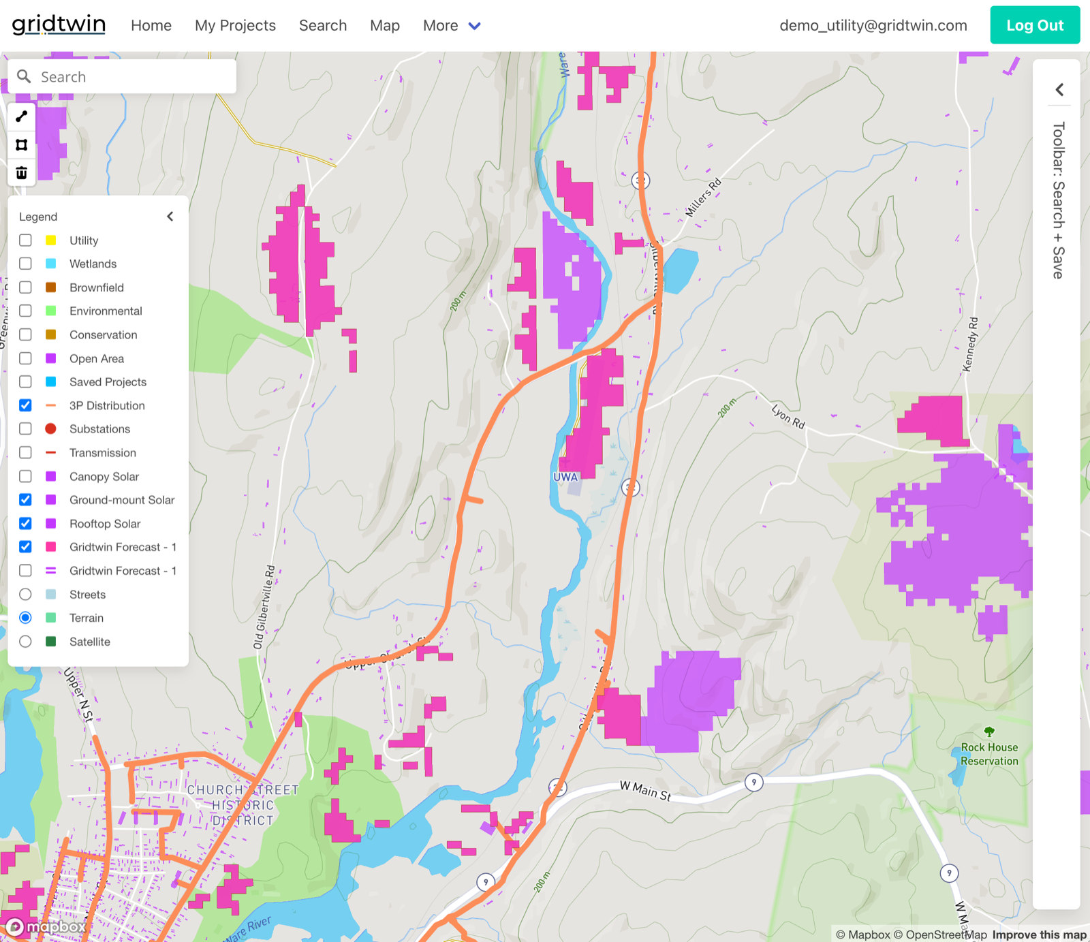Go to the Home page
1090x942 pixels.
point(151,25)
